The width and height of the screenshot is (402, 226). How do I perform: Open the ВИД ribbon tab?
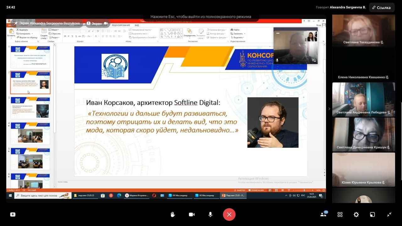pyautogui.click(x=137, y=25)
